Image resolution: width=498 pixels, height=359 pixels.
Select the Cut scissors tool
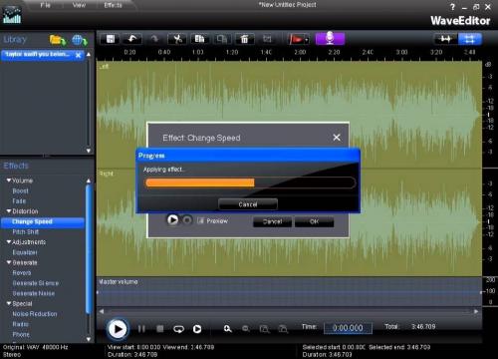(177, 39)
